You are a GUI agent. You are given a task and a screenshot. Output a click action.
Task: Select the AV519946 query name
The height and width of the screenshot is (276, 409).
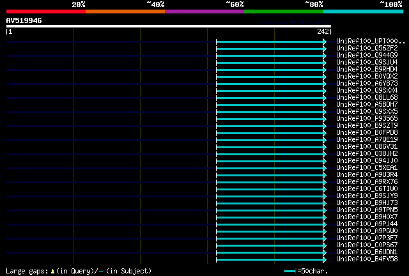[x=24, y=20]
